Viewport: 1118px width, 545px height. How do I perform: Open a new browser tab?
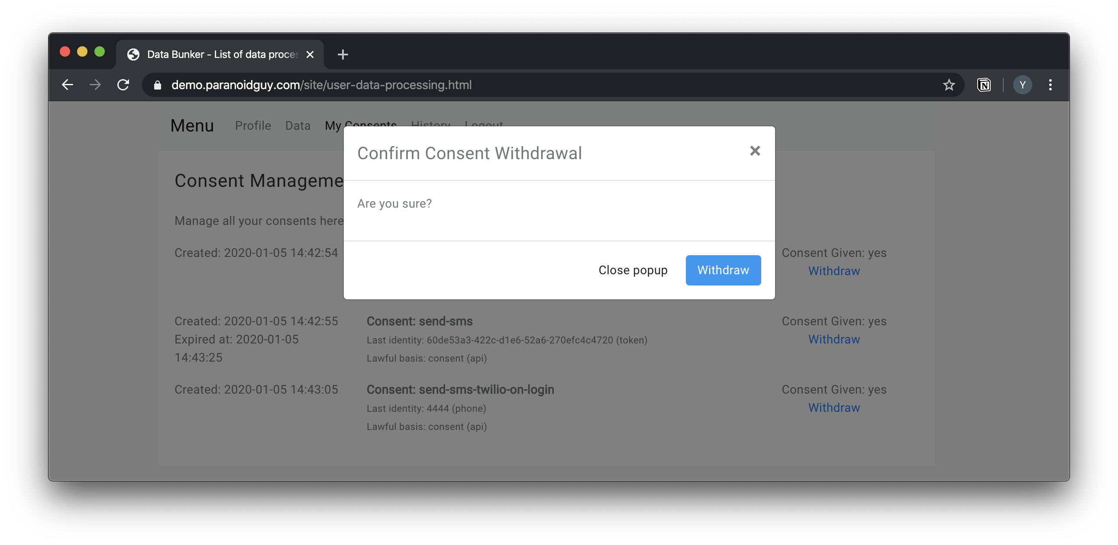(x=343, y=54)
